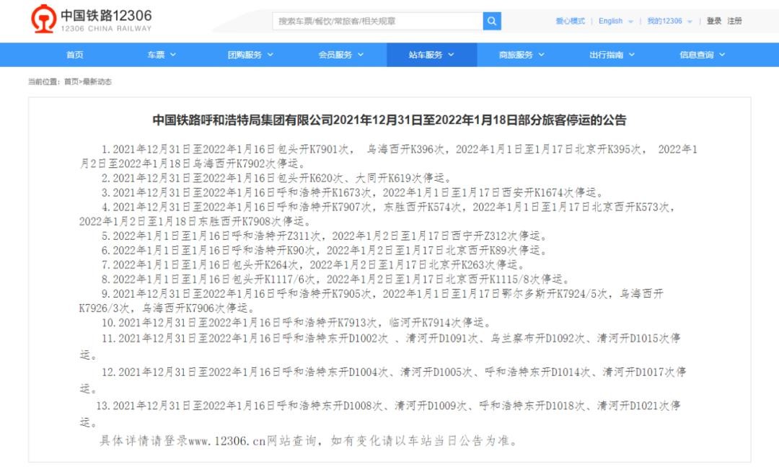Open the 会员服务 menu
This screenshot has width=779, height=469.
[x=340, y=55]
